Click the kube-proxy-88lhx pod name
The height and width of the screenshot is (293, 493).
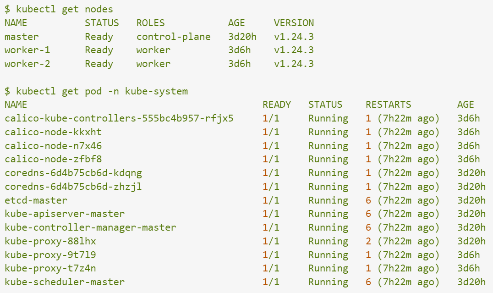click(x=50, y=241)
